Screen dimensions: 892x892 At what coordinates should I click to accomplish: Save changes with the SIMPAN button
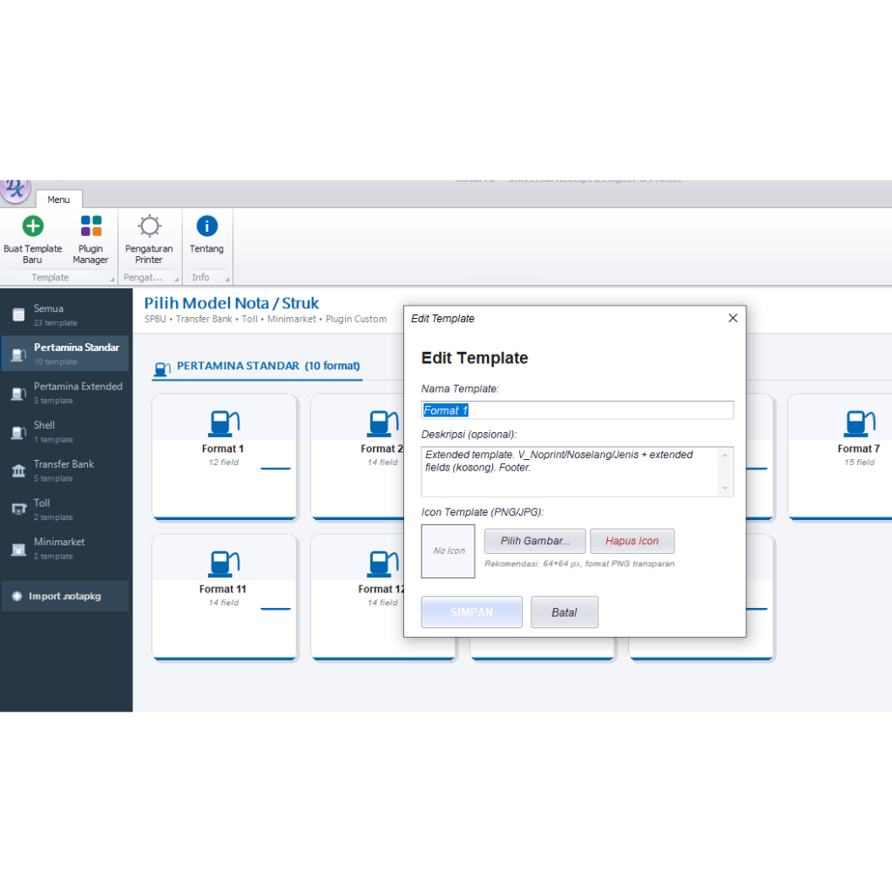[471, 612]
